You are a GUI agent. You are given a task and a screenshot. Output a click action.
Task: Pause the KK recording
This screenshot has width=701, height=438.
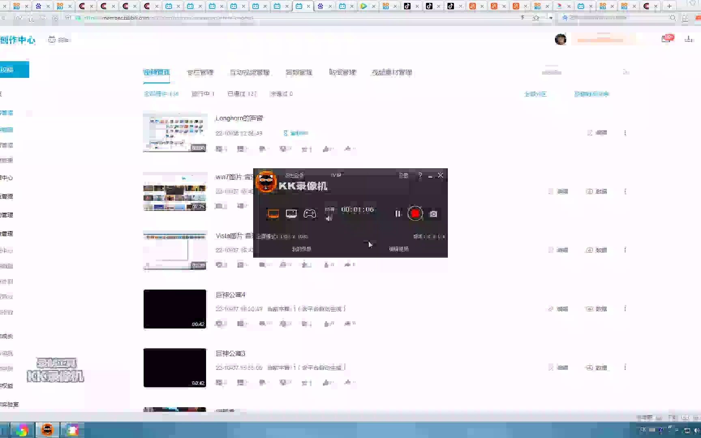click(398, 213)
